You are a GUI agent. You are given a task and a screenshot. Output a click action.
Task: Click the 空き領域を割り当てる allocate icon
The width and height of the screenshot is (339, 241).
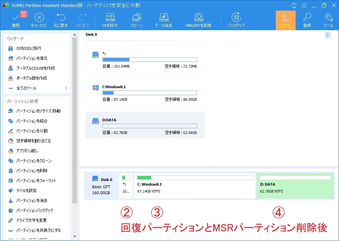point(11,141)
